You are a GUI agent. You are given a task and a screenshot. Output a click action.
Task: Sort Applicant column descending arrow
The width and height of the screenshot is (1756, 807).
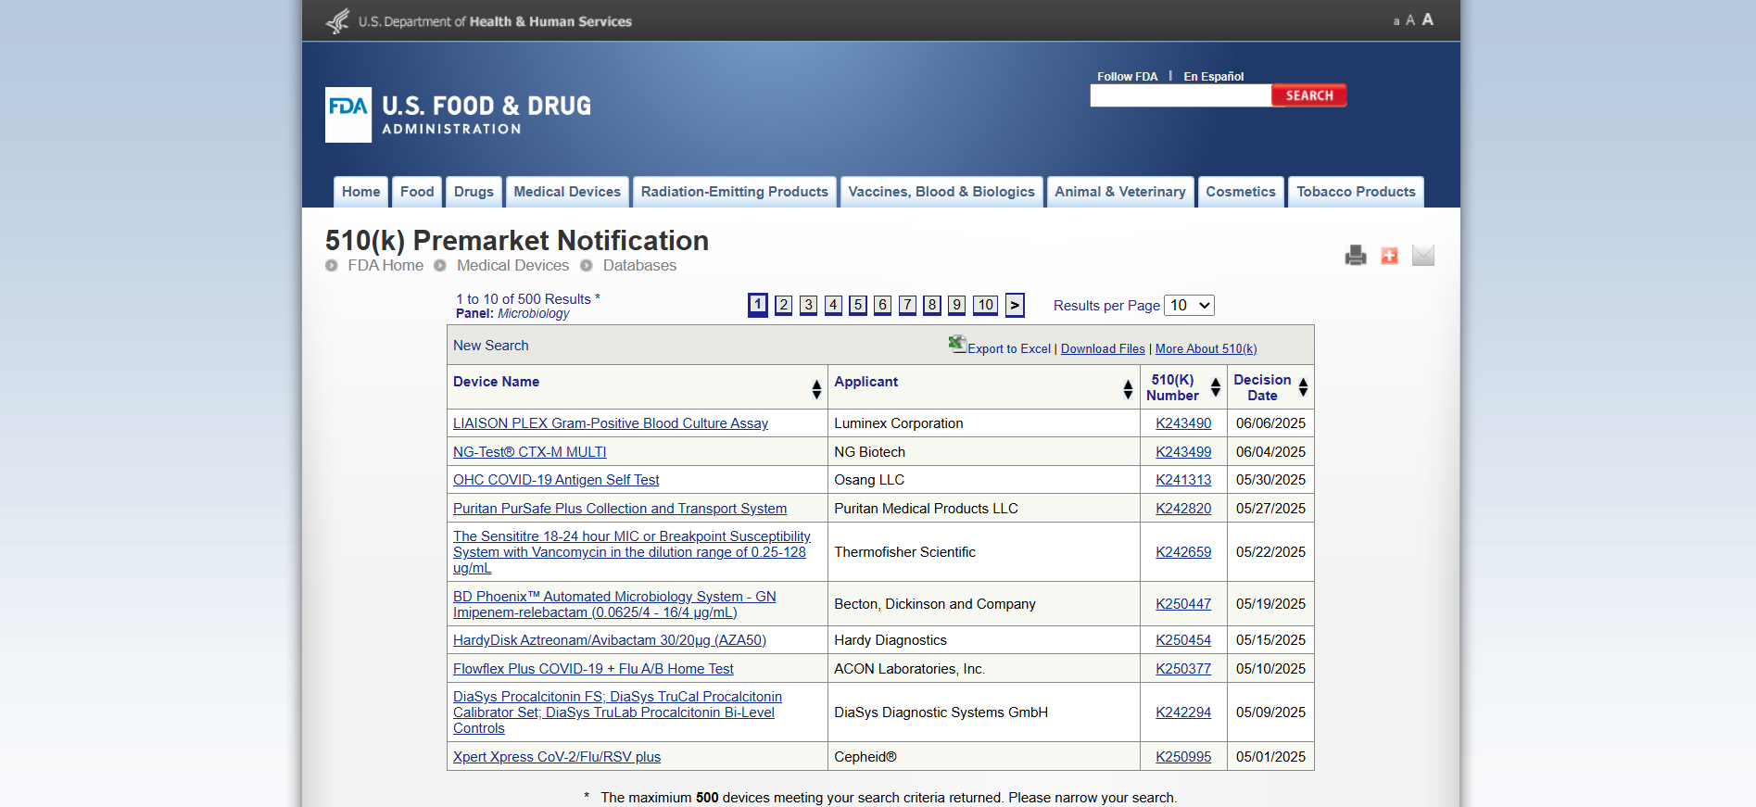coord(1128,395)
